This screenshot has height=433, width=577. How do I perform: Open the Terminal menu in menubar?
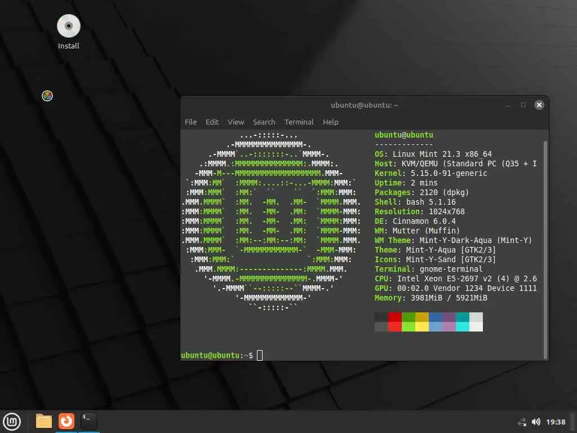[299, 122]
